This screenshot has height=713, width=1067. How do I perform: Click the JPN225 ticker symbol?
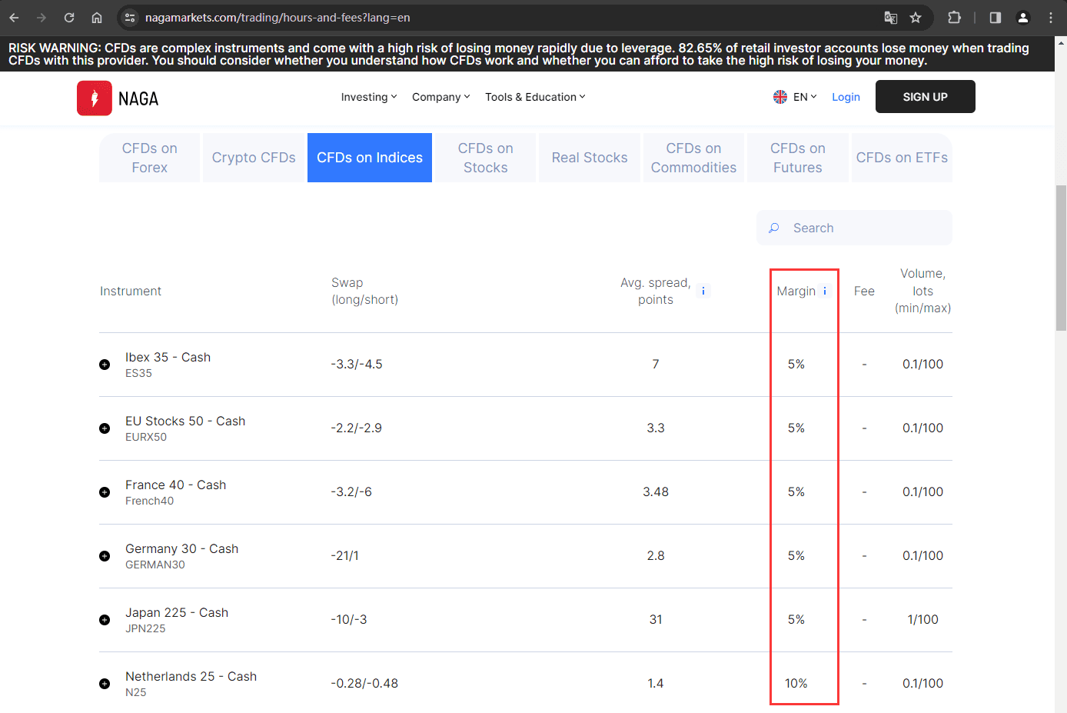tap(145, 628)
